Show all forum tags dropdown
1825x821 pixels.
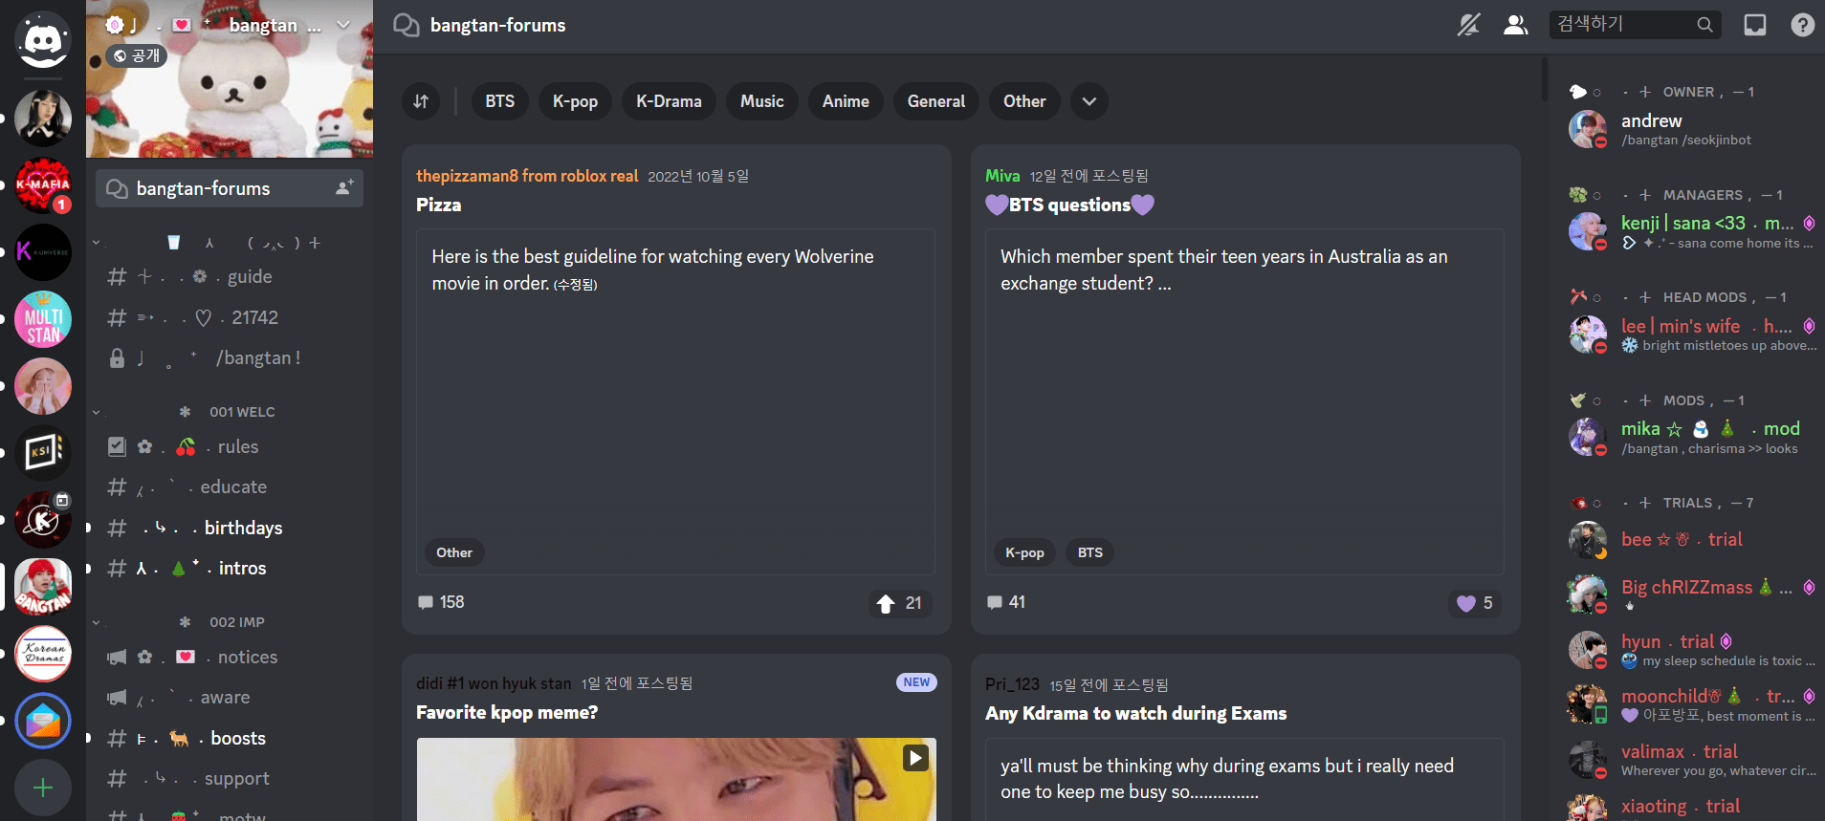click(1088, 101)
